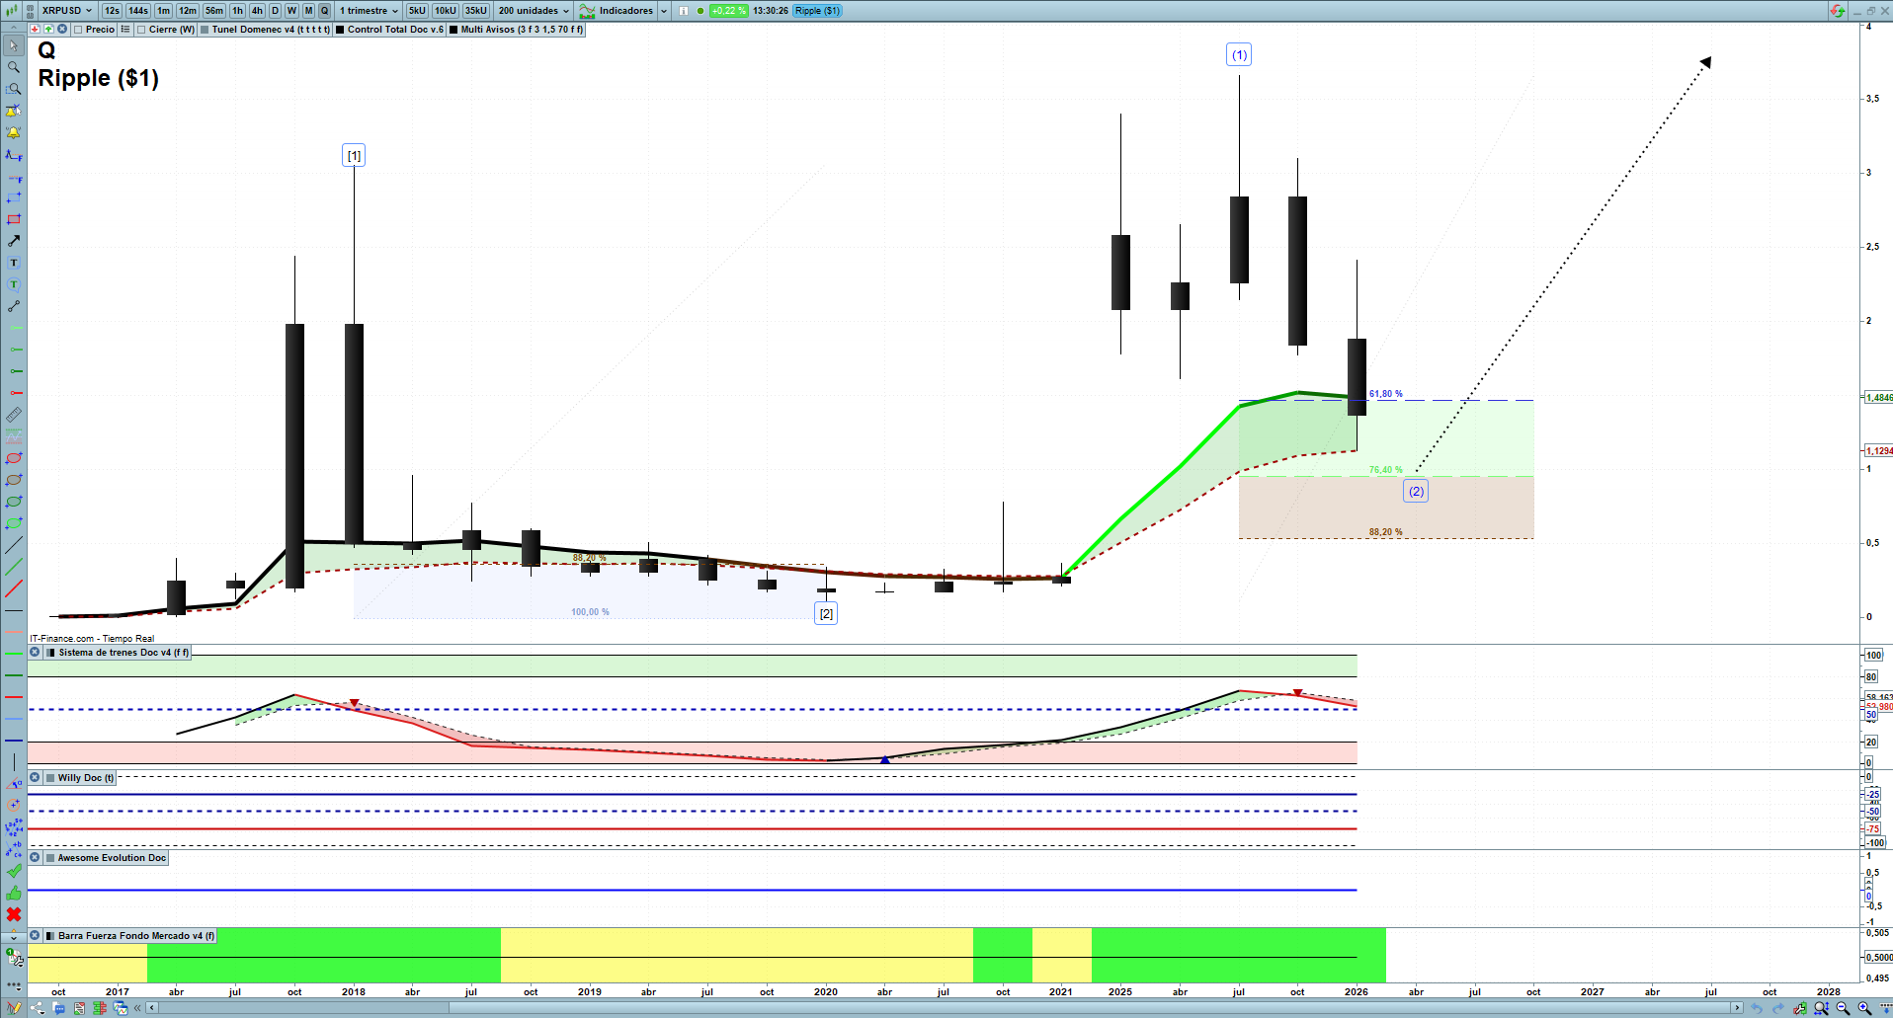Screen dimensions: 1893x1018
Task: Click the share icon in bottom bar
Action: (38, 1008)
